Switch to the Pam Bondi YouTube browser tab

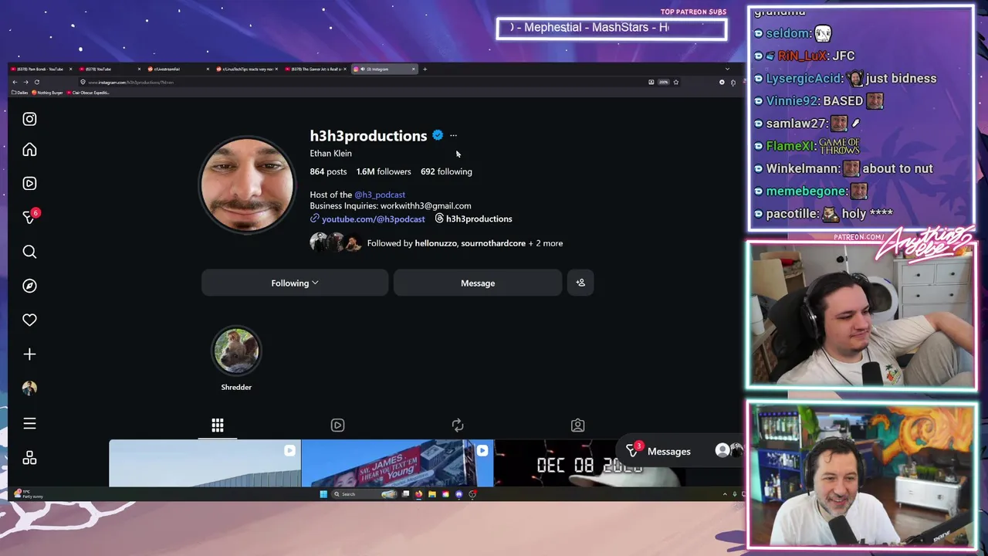click(40, 69)
